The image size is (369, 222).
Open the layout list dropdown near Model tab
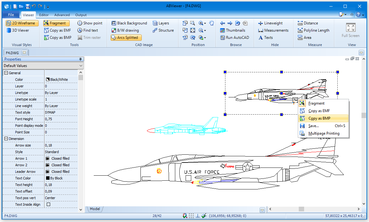coord(262,210)
